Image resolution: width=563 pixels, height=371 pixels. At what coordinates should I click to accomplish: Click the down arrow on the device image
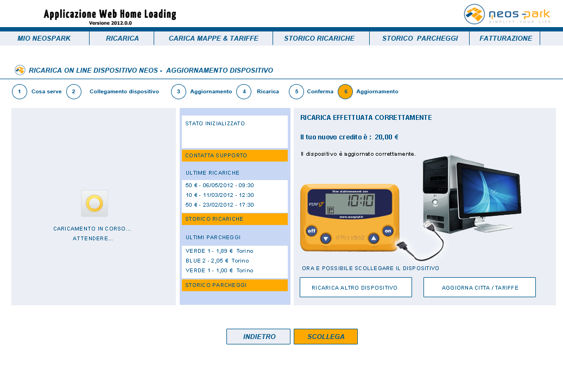[x=326, y=238]
